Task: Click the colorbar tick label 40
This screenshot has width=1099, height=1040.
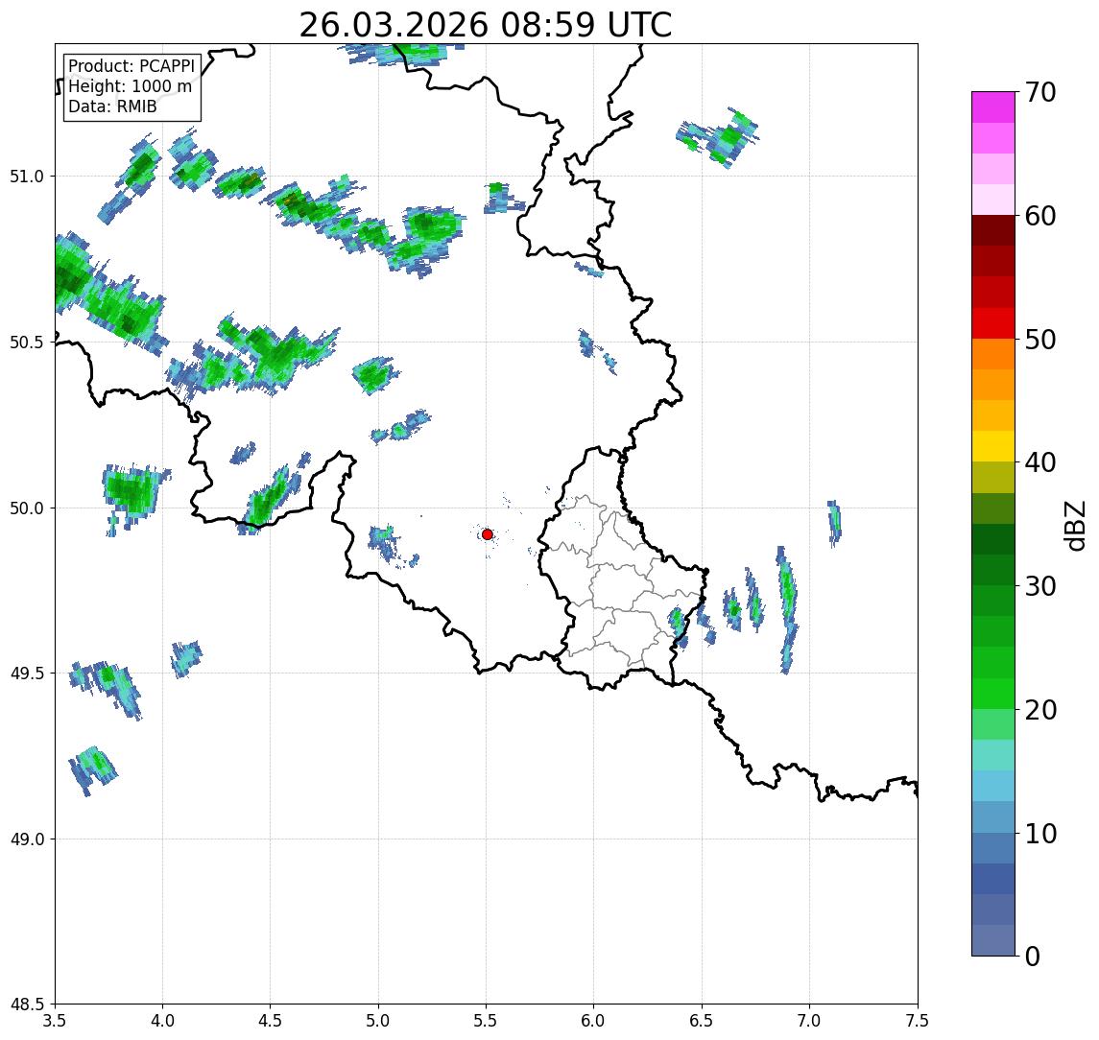Action: click(x=1039, y=462)
